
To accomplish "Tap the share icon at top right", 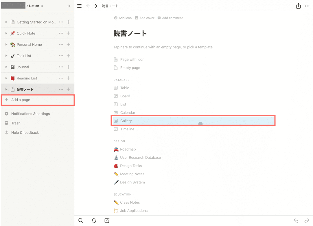I will [298, 6].
